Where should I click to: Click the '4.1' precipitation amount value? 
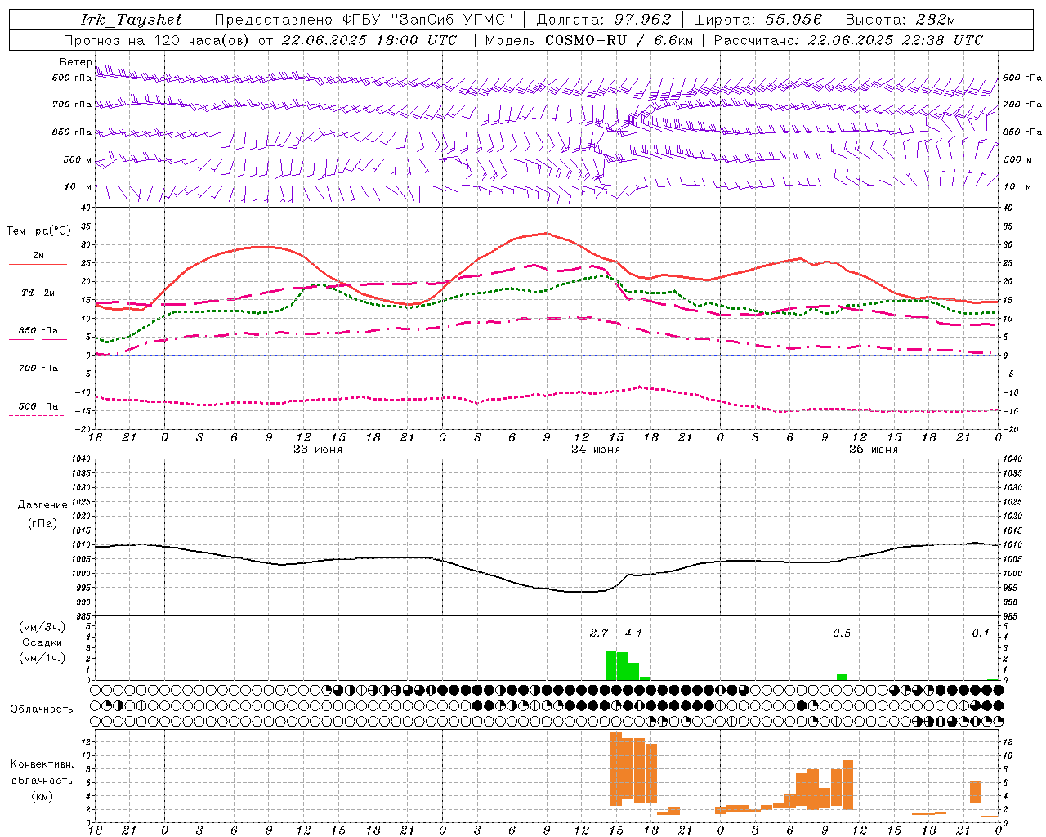[x=633, y=633]
